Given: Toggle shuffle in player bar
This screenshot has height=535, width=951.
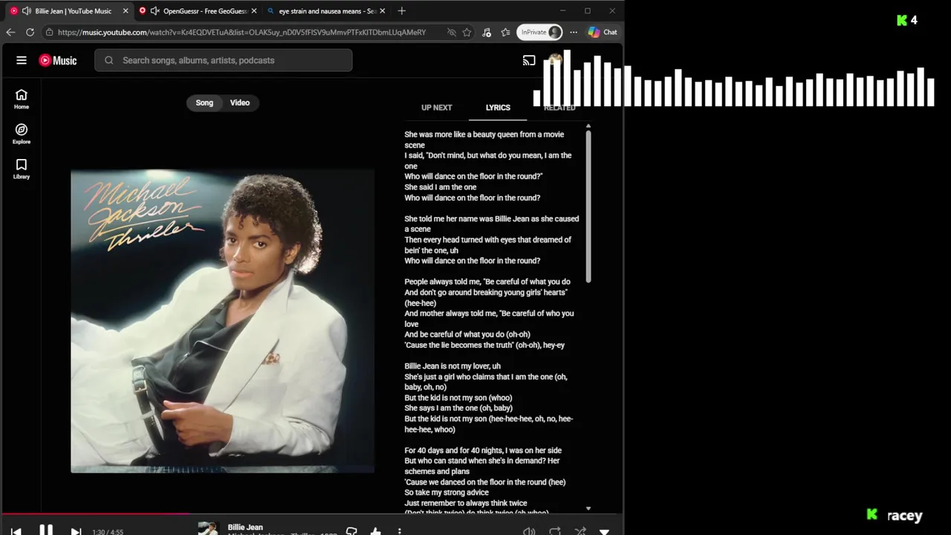Looking at the screenshot, I should click(x=580, y=531).
